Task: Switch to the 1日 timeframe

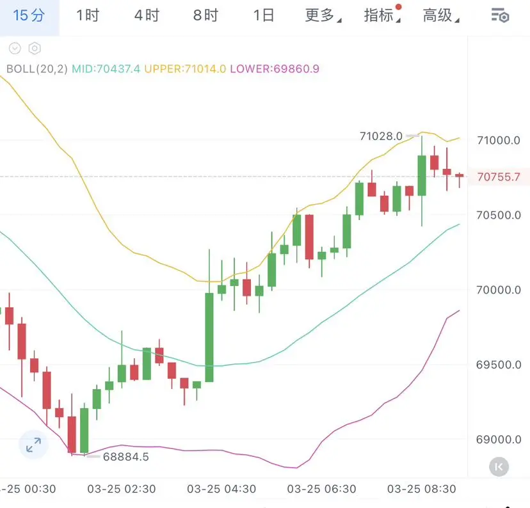Action: (264, 15)
